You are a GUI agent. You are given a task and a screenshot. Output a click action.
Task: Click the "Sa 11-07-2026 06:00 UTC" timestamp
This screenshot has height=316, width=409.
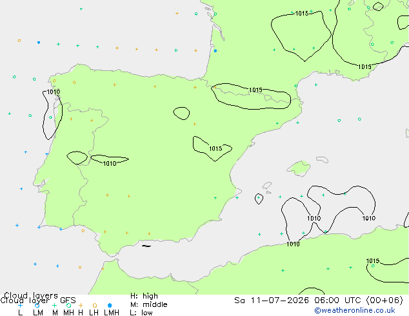[x=299, y=301]
